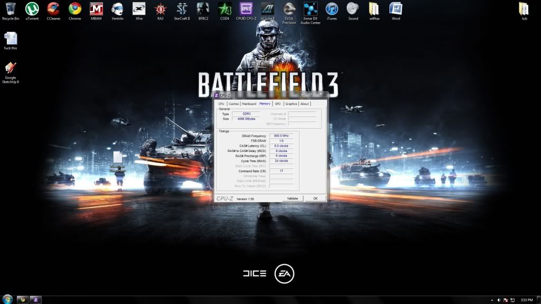Select the document file icon on the wallpaper
This screenshot has width=541, height=304.
[118, 161]
